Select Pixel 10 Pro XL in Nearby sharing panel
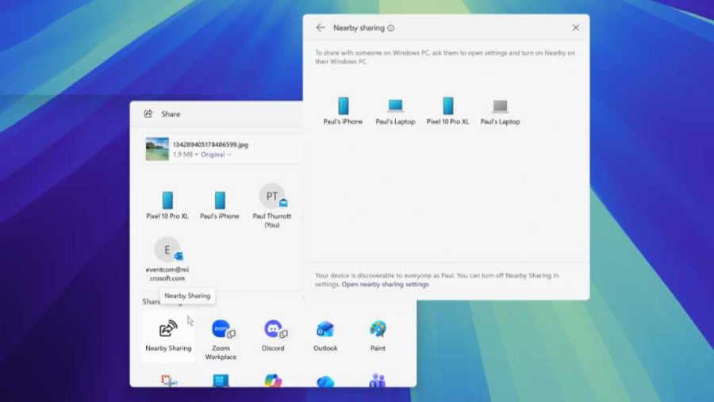This screenshot has width=714, height=402. tap(447, 111)
